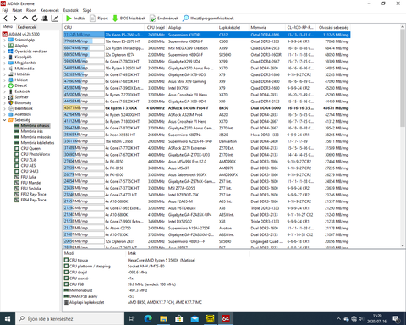406x325 pixels.
Task: Start the benchmark with the green Indítás button
Action: 75,19
